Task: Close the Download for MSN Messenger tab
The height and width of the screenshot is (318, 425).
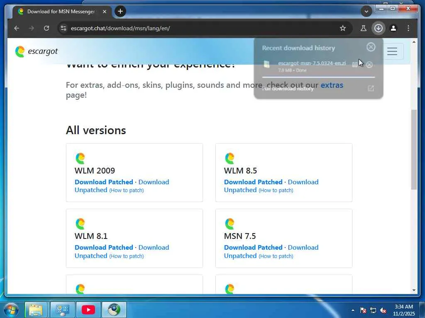Action: click(105, 12)
